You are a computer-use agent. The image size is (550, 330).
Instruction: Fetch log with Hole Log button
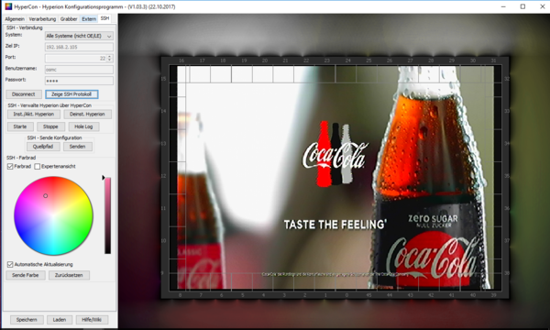pos(83,126)
